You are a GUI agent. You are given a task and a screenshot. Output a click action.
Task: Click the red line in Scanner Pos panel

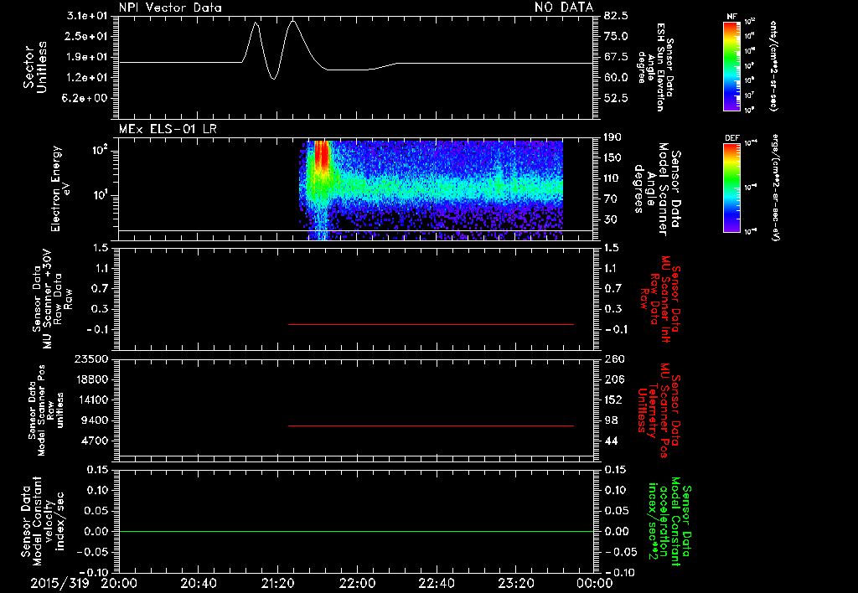tap(431, 425)
